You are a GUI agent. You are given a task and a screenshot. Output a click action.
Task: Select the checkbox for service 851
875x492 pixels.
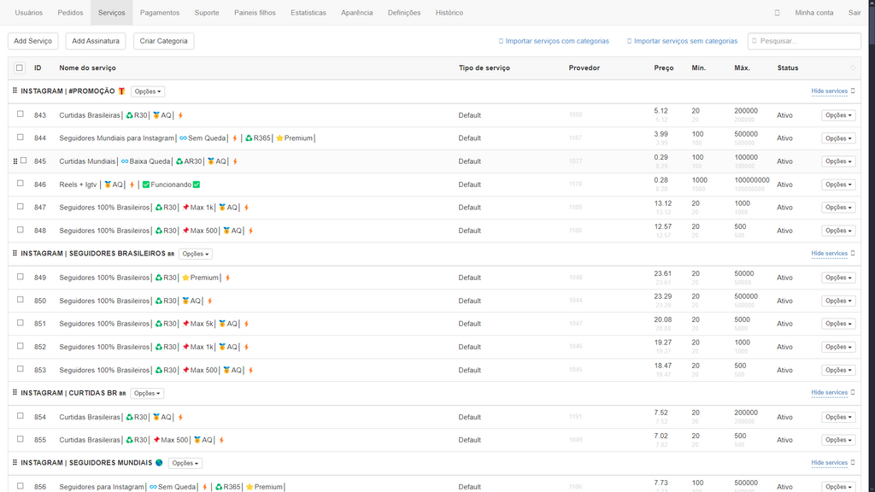[21, 324]
